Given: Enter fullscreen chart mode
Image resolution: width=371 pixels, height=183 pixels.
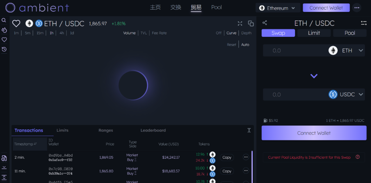Looking at the screenshot, I should click(x=240, y=23).
